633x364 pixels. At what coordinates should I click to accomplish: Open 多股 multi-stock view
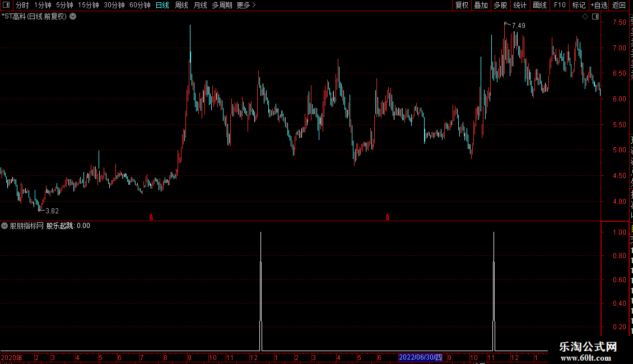(500, 5)
